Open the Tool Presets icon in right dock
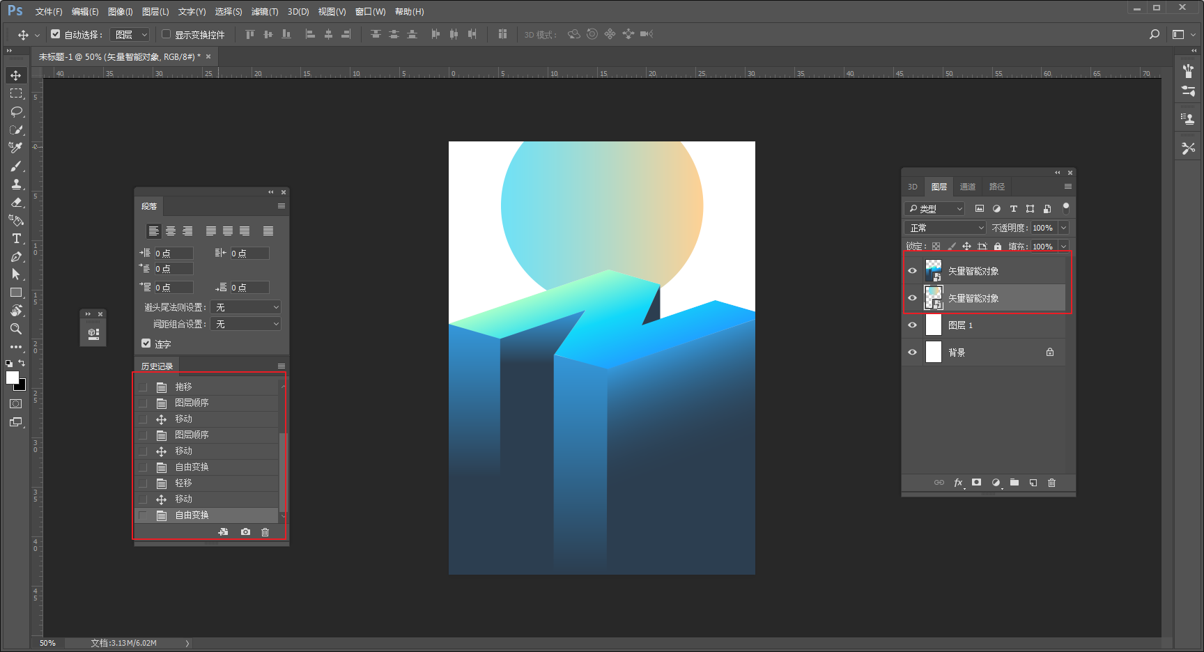Image resolution: width=1204 pixels, height=652 pixels. 1189,148
